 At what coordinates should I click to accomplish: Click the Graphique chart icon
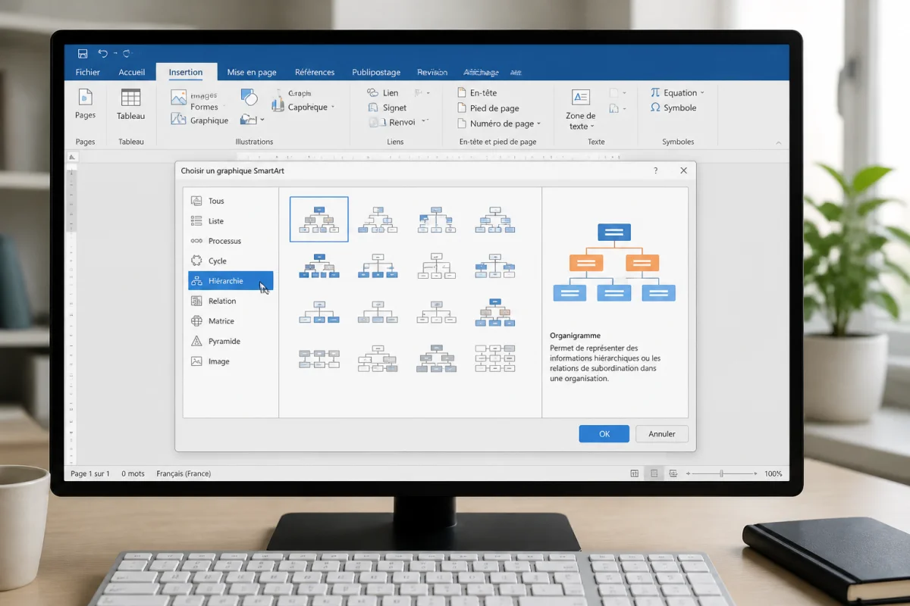pos(178,119)
